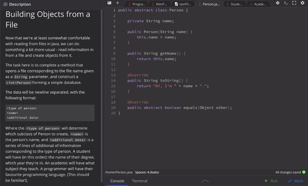Open the testFil... file tab
Screen dimensions: 308x186
point(183,4)
